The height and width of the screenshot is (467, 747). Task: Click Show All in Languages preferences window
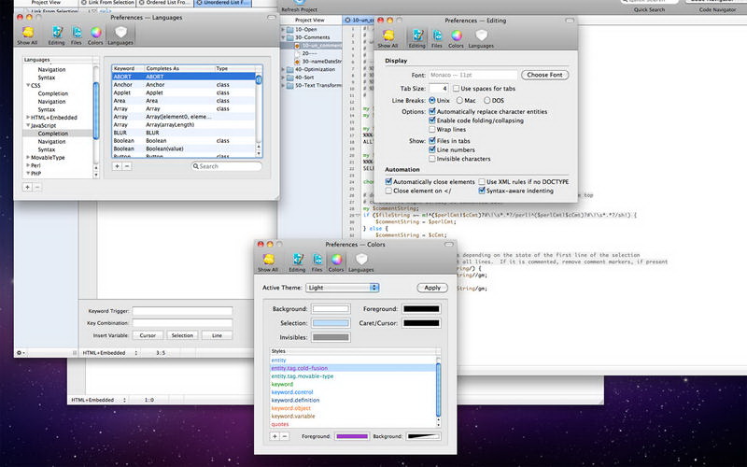coord(27,35)
